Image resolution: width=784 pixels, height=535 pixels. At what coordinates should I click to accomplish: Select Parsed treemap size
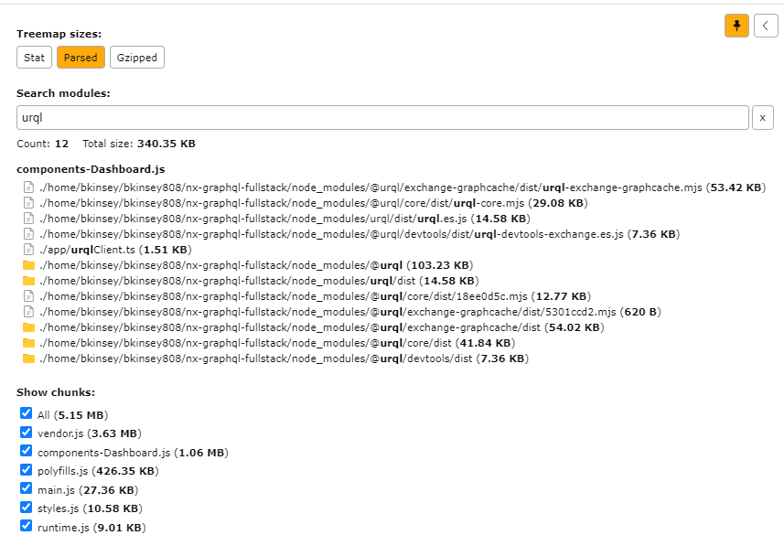point(81,58)
